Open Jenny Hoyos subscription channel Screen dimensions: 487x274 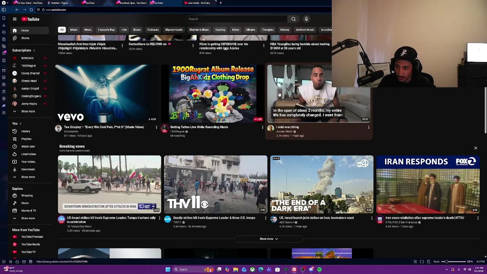[x=29, y=104]
